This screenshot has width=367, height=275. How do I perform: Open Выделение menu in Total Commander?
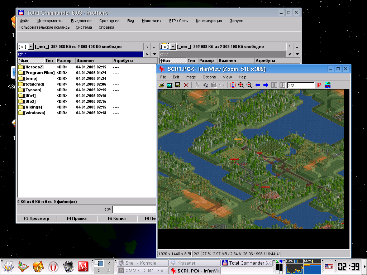(x=81, y=21)
